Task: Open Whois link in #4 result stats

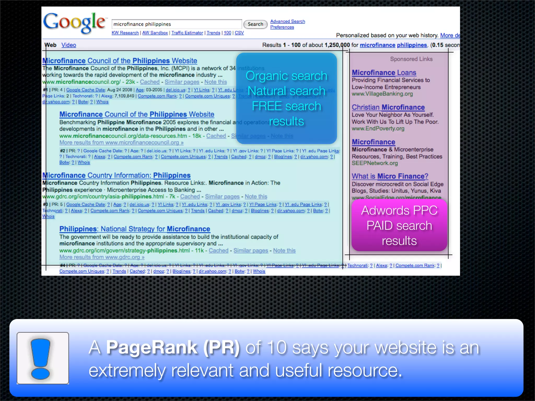Action: [x=259, y=271]
